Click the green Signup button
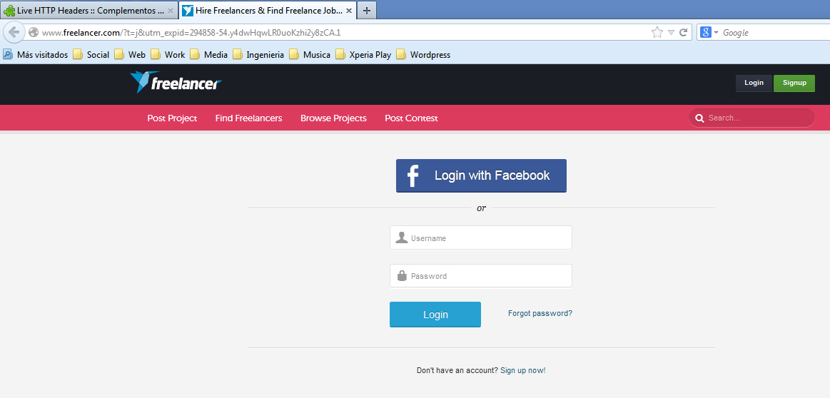The image size is (830, 398). (794, 83)
